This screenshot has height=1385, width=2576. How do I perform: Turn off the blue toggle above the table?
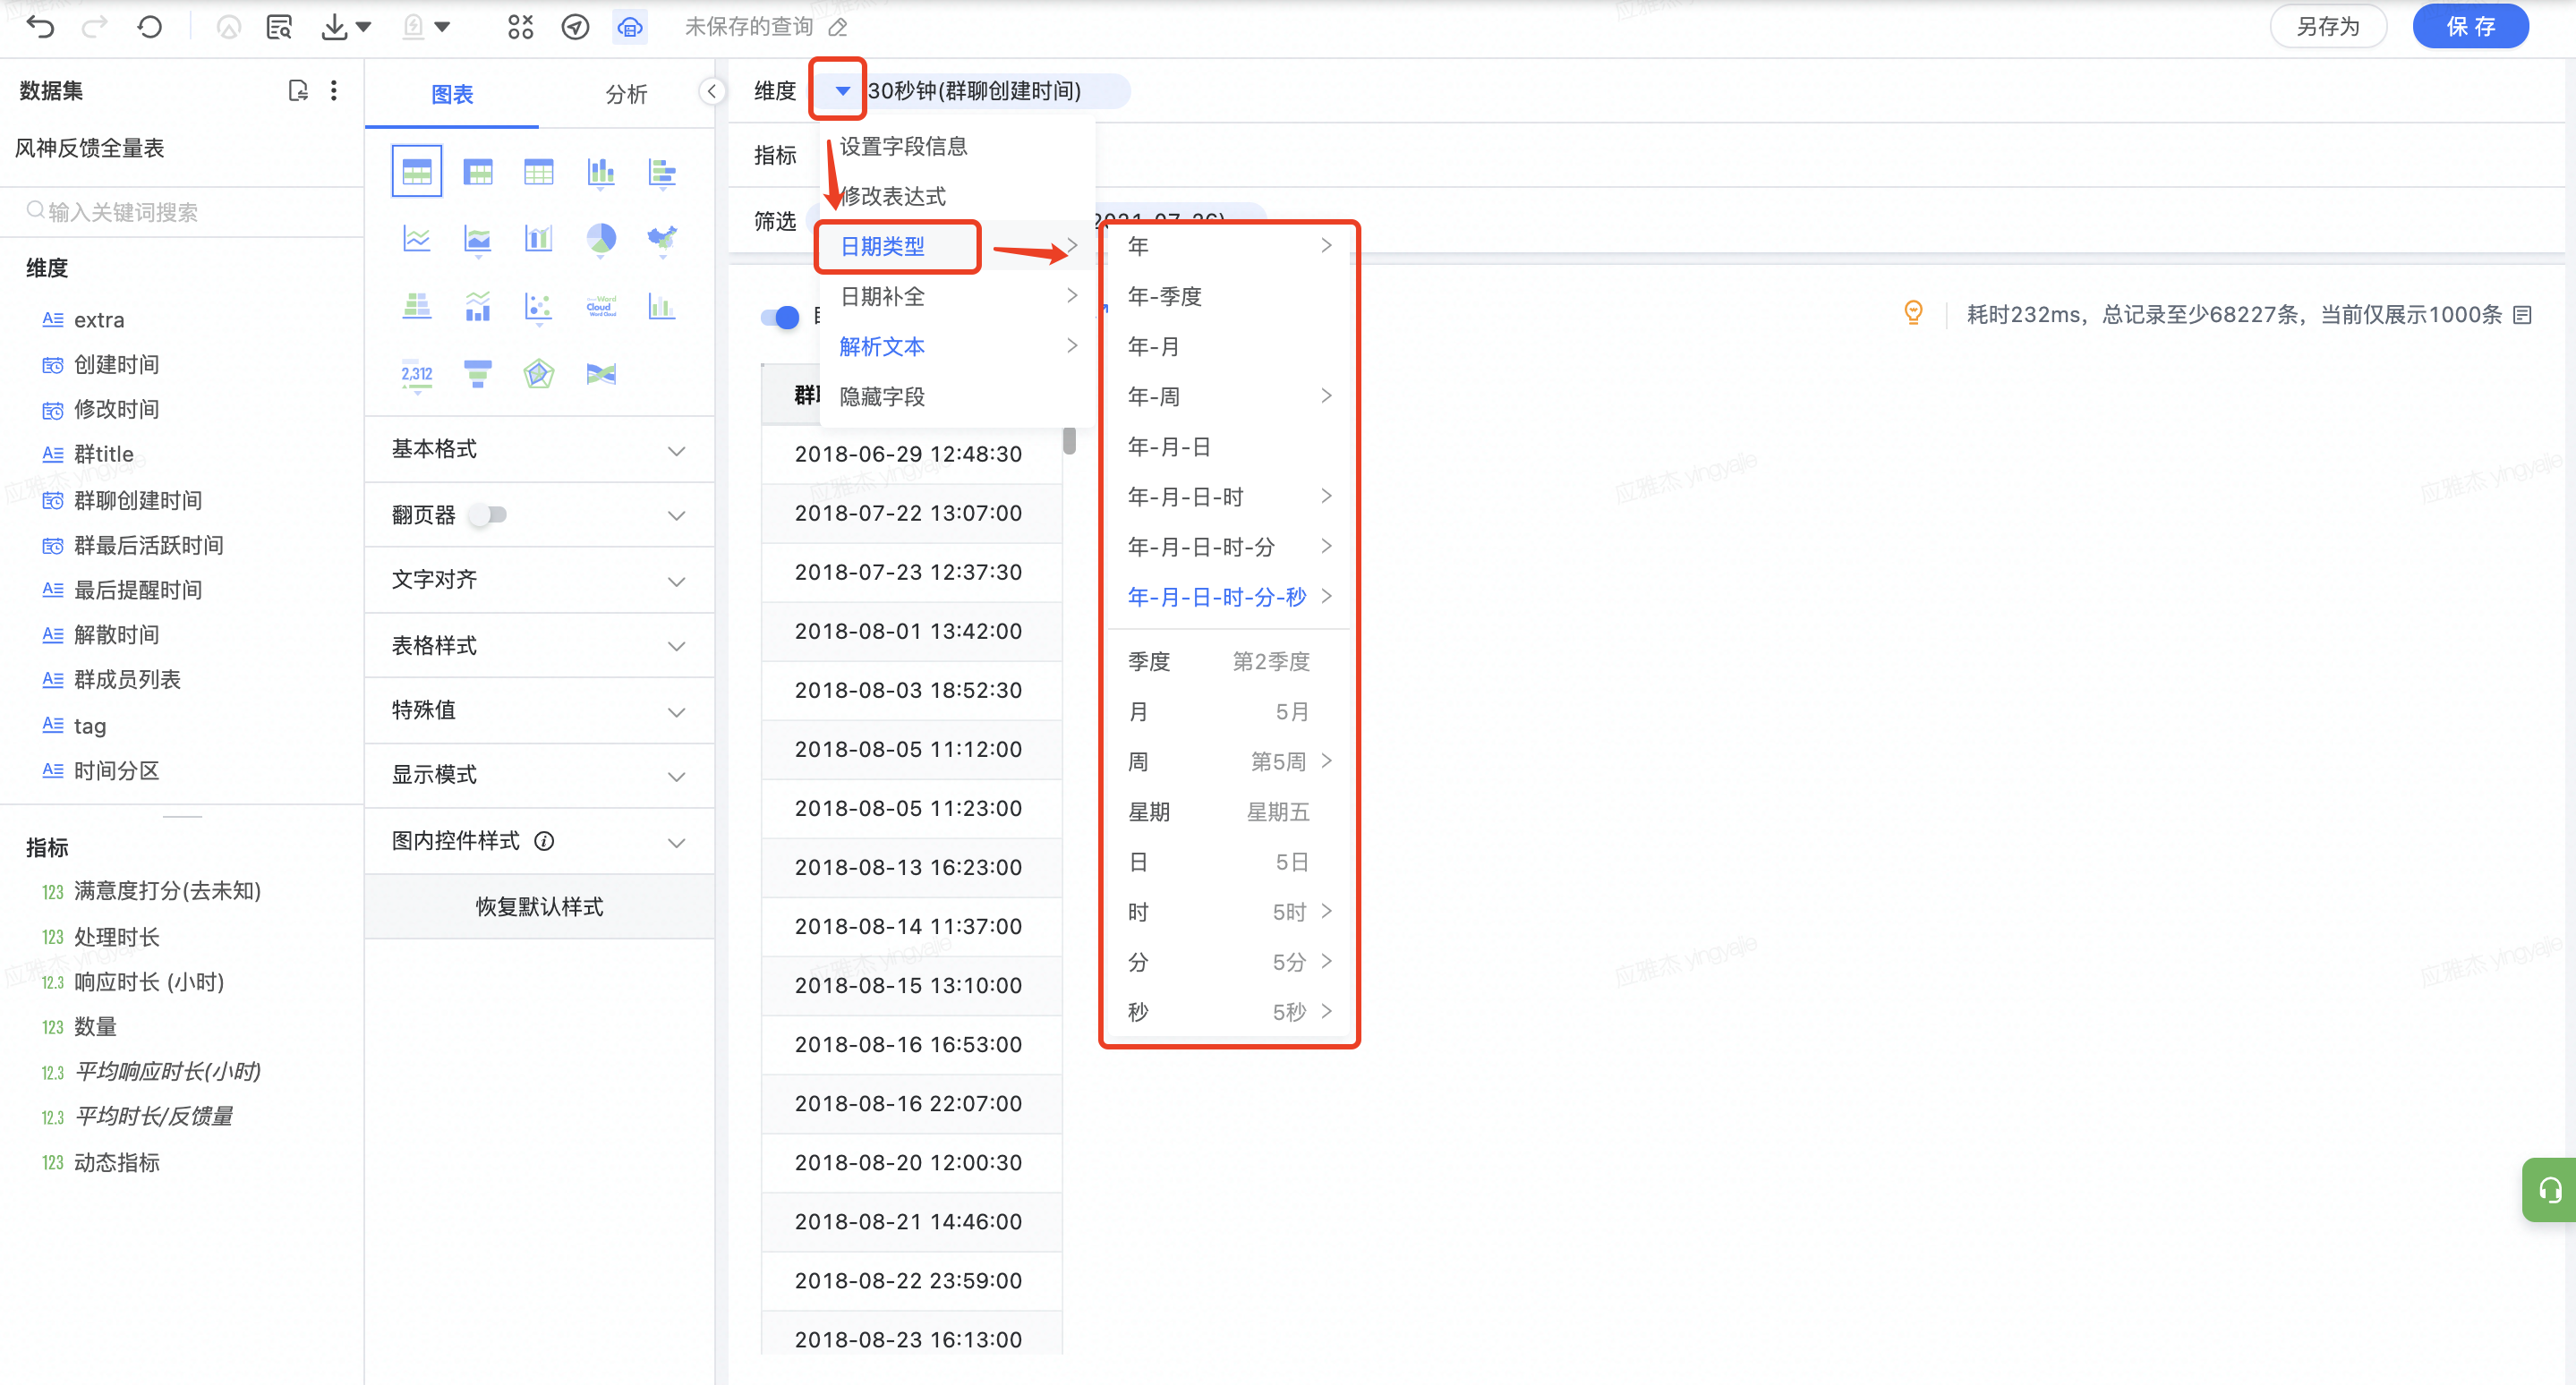[780, 318]
